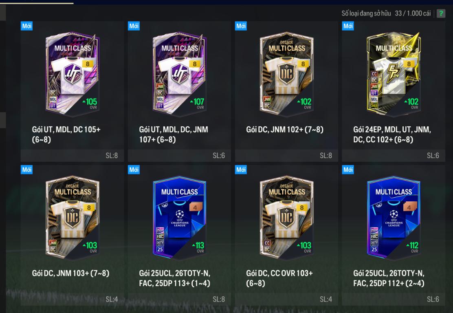Click the green help question mark icon
The image size is (453, 313).
[x=441, y=13]
